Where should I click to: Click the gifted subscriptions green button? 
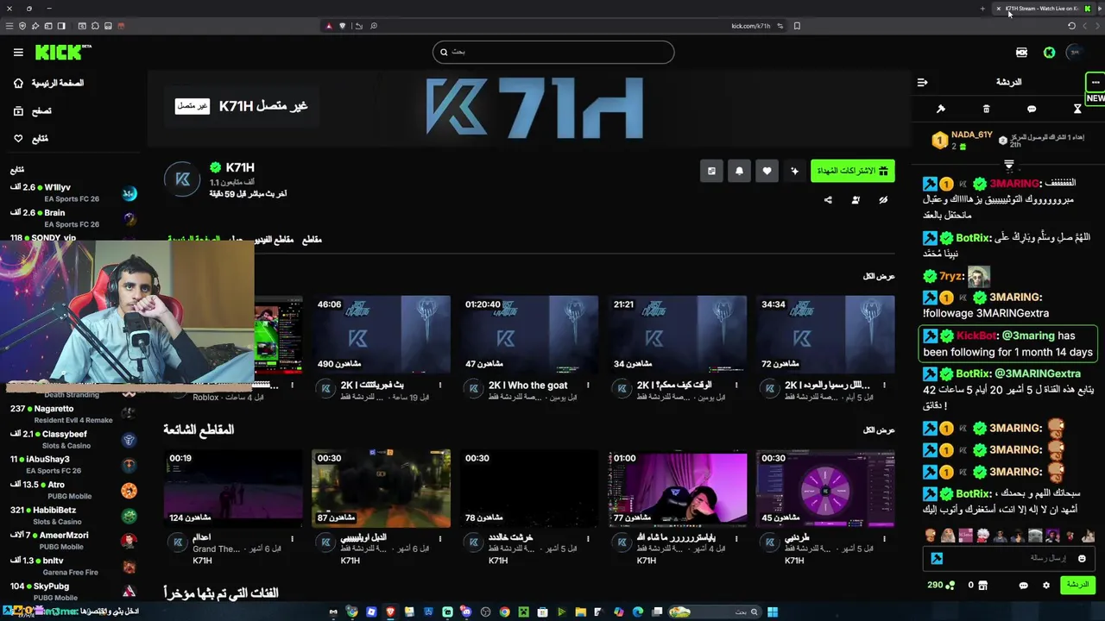click(x=852, y=171)
